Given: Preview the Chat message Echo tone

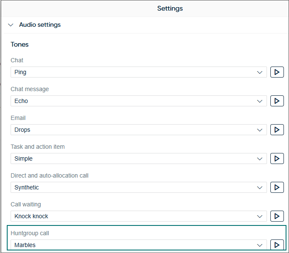Looking at the screenshot, I should coord(277,101).
